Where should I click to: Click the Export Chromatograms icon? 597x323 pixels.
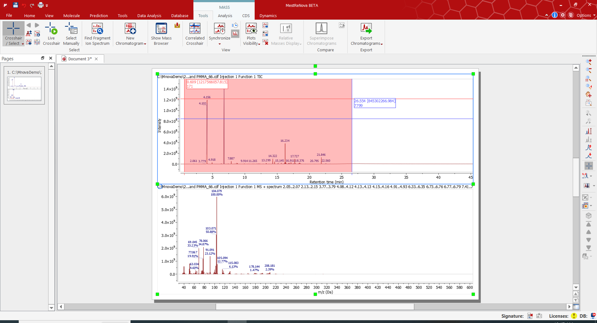point(366,29)
